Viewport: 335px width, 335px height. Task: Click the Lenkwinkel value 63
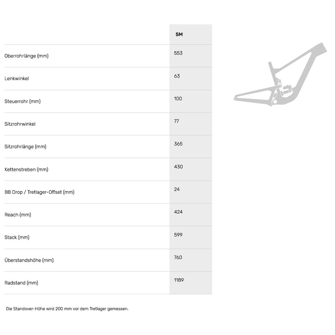(x=177, y=76)
